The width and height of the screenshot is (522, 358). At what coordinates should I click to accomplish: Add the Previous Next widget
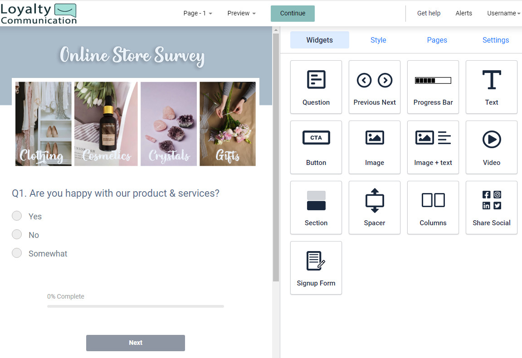(x=375, y=87)
